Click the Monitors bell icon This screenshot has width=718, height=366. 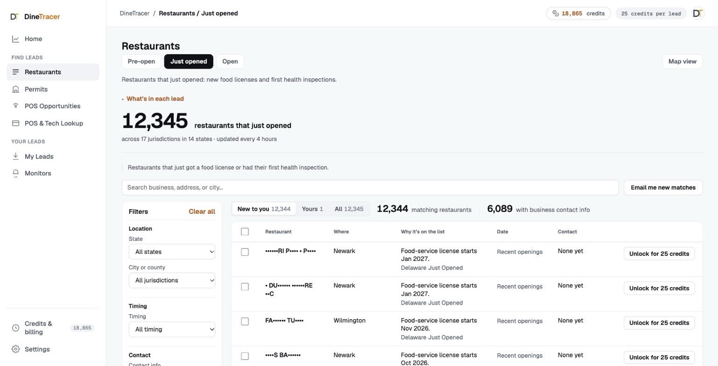pyautogui.click(x=15, y=173)
